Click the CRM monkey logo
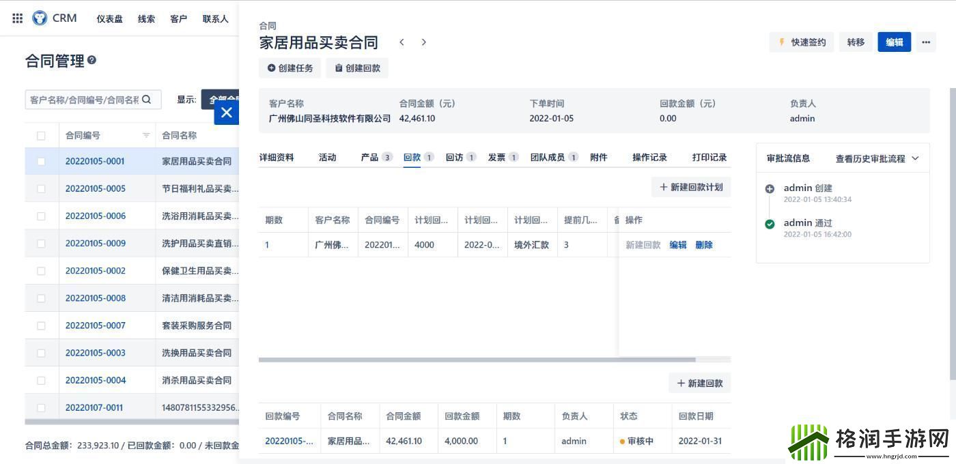956x464 pixels. (x=40, y=18)
